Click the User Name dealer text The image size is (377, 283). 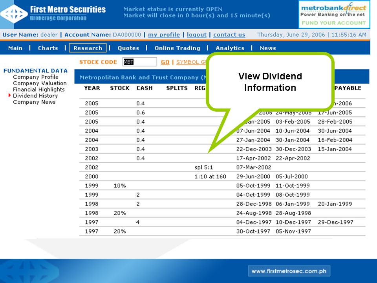tap(30, 35)
